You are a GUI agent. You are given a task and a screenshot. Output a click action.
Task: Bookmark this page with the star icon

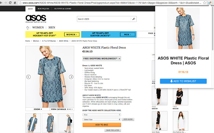204,3
